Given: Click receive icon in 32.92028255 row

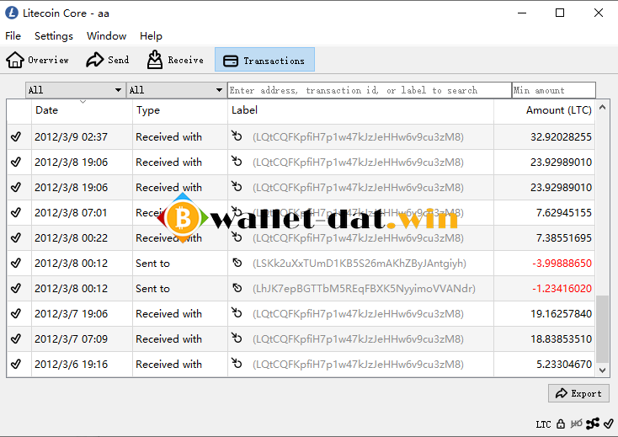Looking at the screenshot, I should pyautogui.click(x=237, y=136).
